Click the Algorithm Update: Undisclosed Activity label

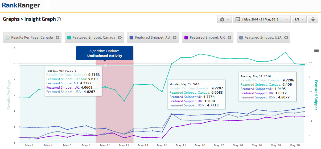pyautogui.click(x=104, y=53)
